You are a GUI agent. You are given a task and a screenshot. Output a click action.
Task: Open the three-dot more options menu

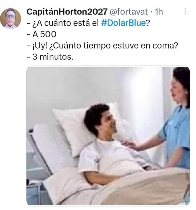click(185, 11)
